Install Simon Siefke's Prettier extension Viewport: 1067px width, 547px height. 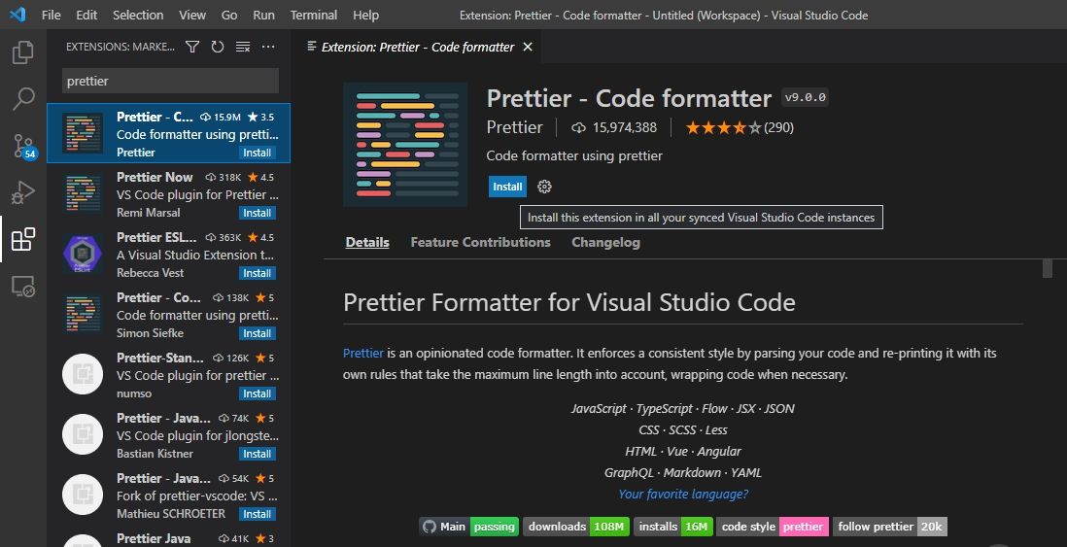pos(258,333)
